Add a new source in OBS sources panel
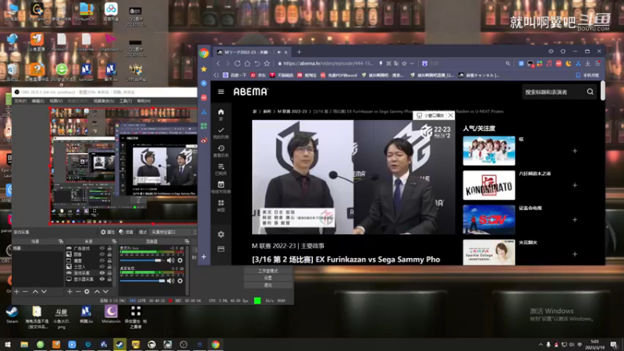 [x=69, y=292]
